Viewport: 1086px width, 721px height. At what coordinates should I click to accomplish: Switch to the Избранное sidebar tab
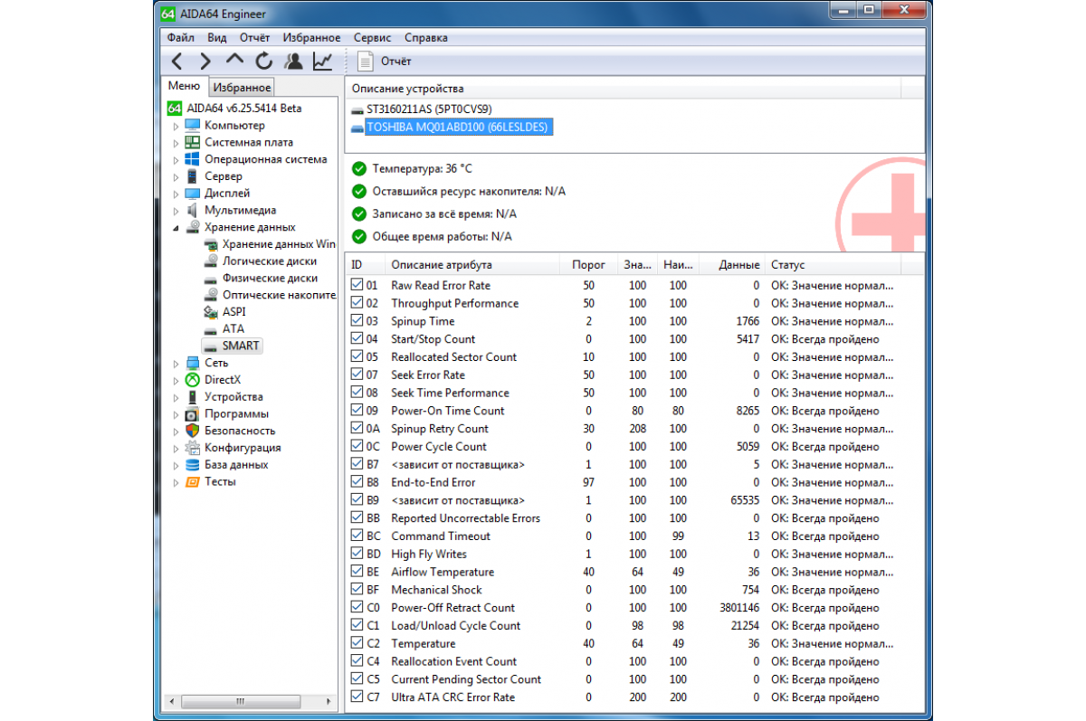[242, 88]
